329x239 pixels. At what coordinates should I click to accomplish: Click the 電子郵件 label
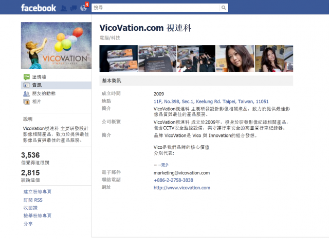[111, 172]
